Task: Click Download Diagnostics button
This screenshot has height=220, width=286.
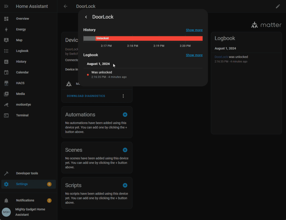Action: [x=86, y=96]
